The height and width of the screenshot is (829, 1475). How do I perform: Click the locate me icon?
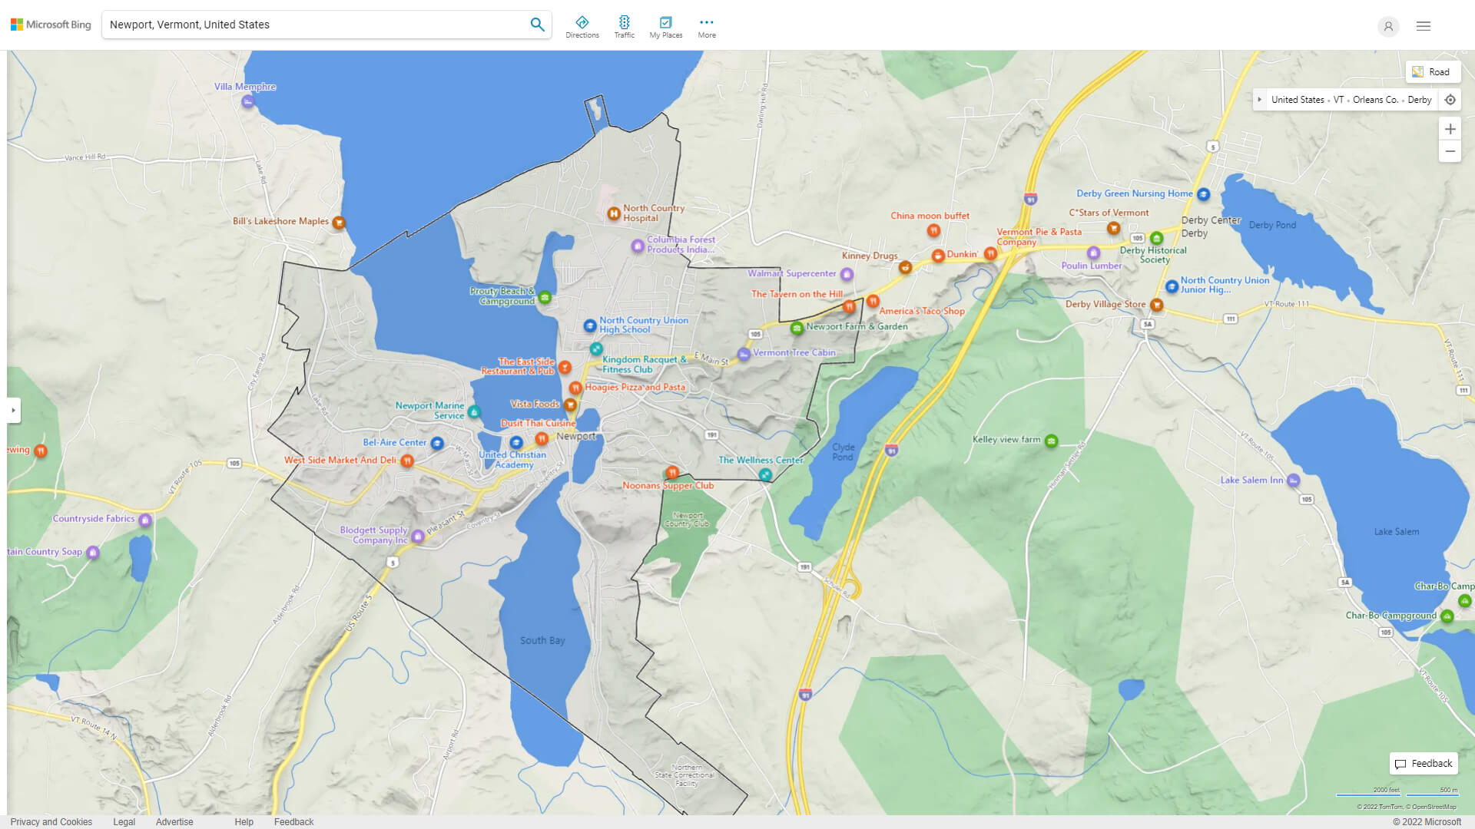tap(1450, 100)
